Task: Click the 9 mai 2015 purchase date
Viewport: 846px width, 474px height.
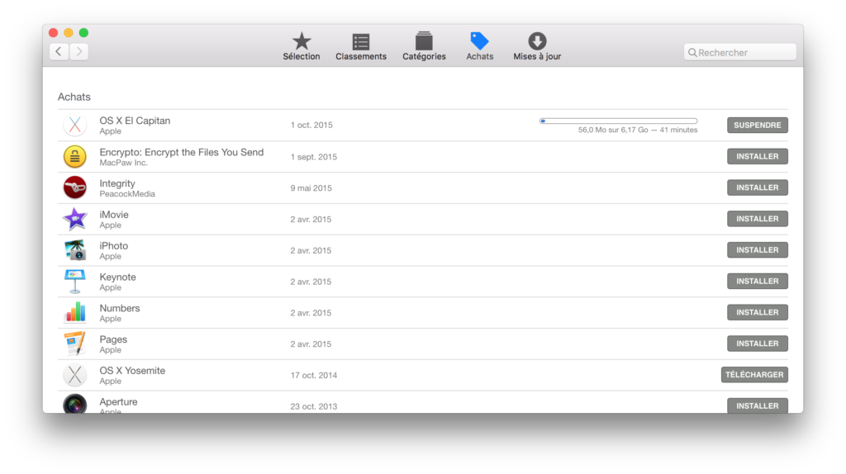Action: click(311, 188)
